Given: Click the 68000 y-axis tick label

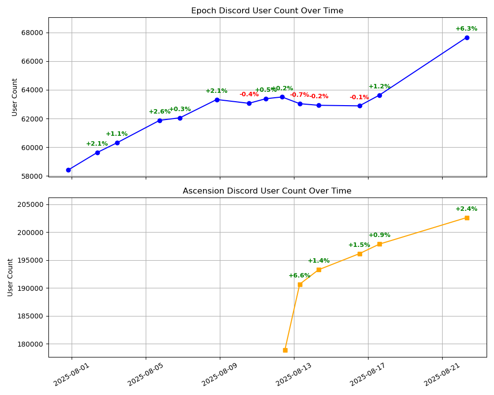Looking at the screenshot, I should click(32, 33).
